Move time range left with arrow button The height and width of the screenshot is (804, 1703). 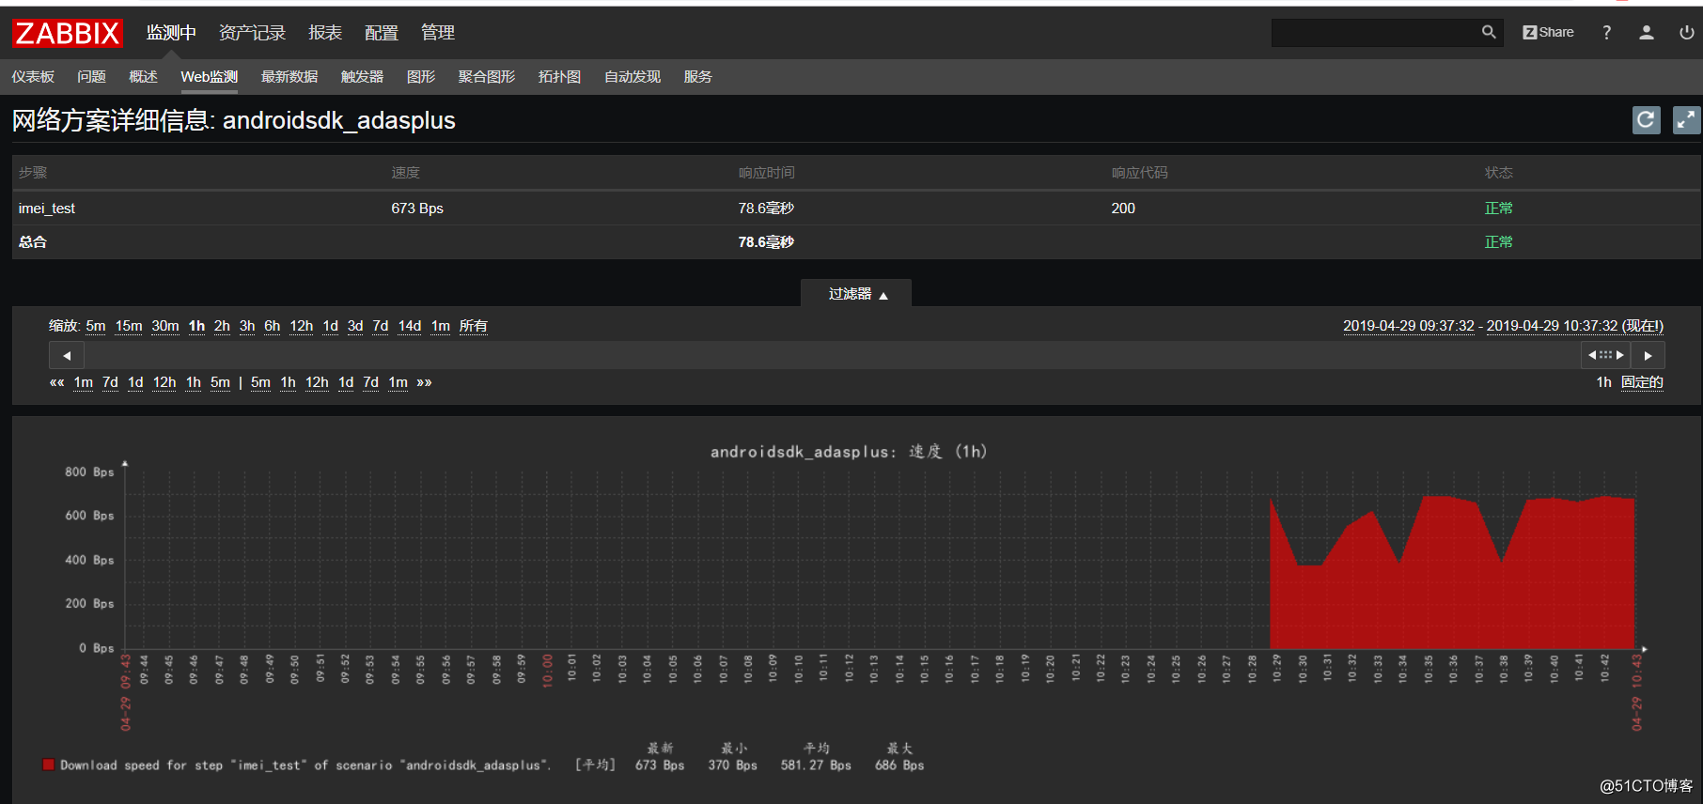click(67, 356)
